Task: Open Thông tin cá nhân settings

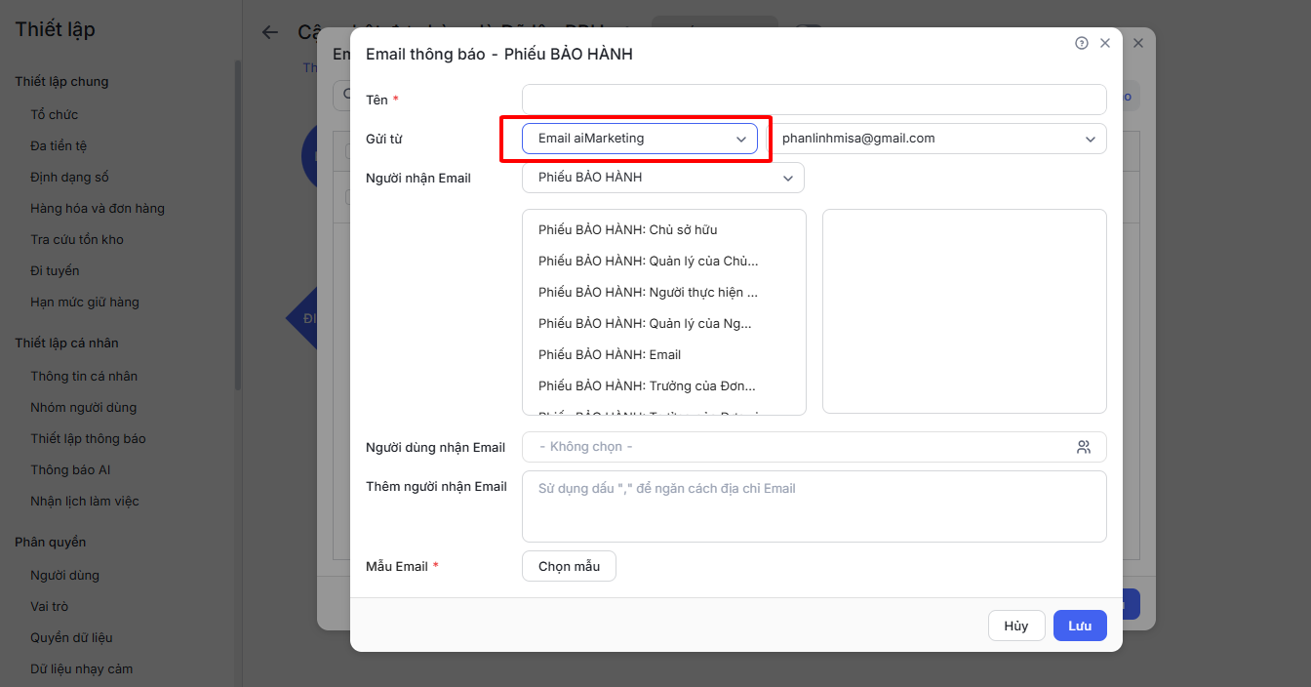Action: click(x=84, y=377)
